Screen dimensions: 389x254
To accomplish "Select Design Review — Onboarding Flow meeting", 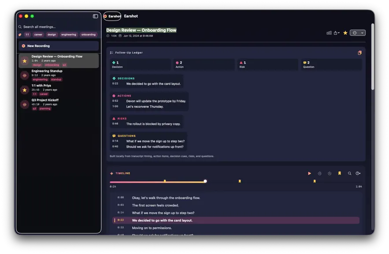I will coord(59,60).
